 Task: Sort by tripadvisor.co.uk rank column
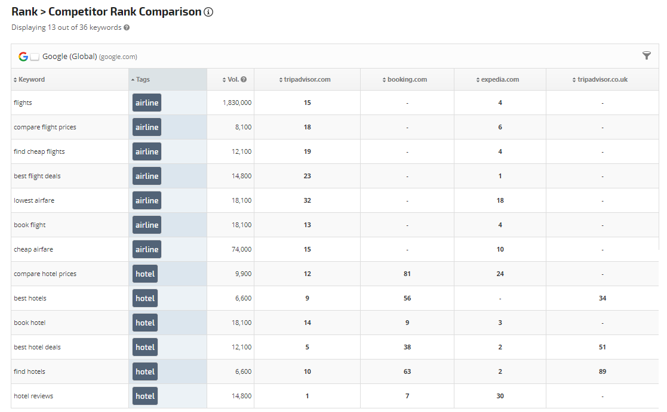600,79
